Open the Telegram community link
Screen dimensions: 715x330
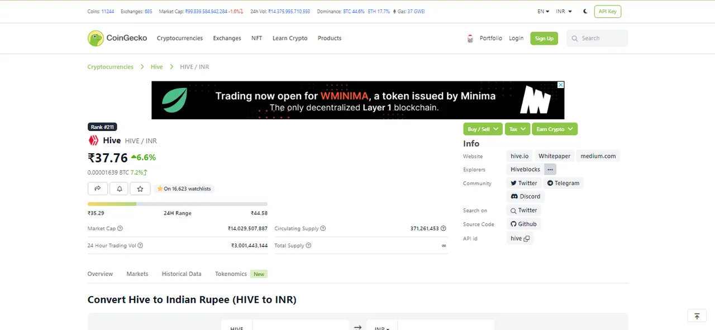pyautogui.click(x=563, y=183)
